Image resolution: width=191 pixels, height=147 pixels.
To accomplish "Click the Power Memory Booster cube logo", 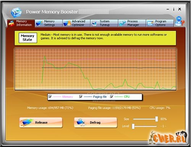I will point(16,12).
